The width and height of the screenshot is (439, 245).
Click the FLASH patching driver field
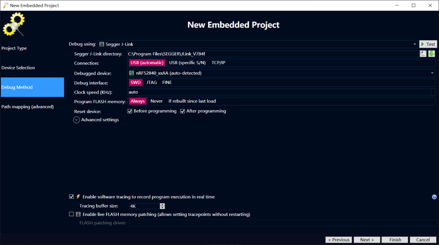(x=283, y=223)
